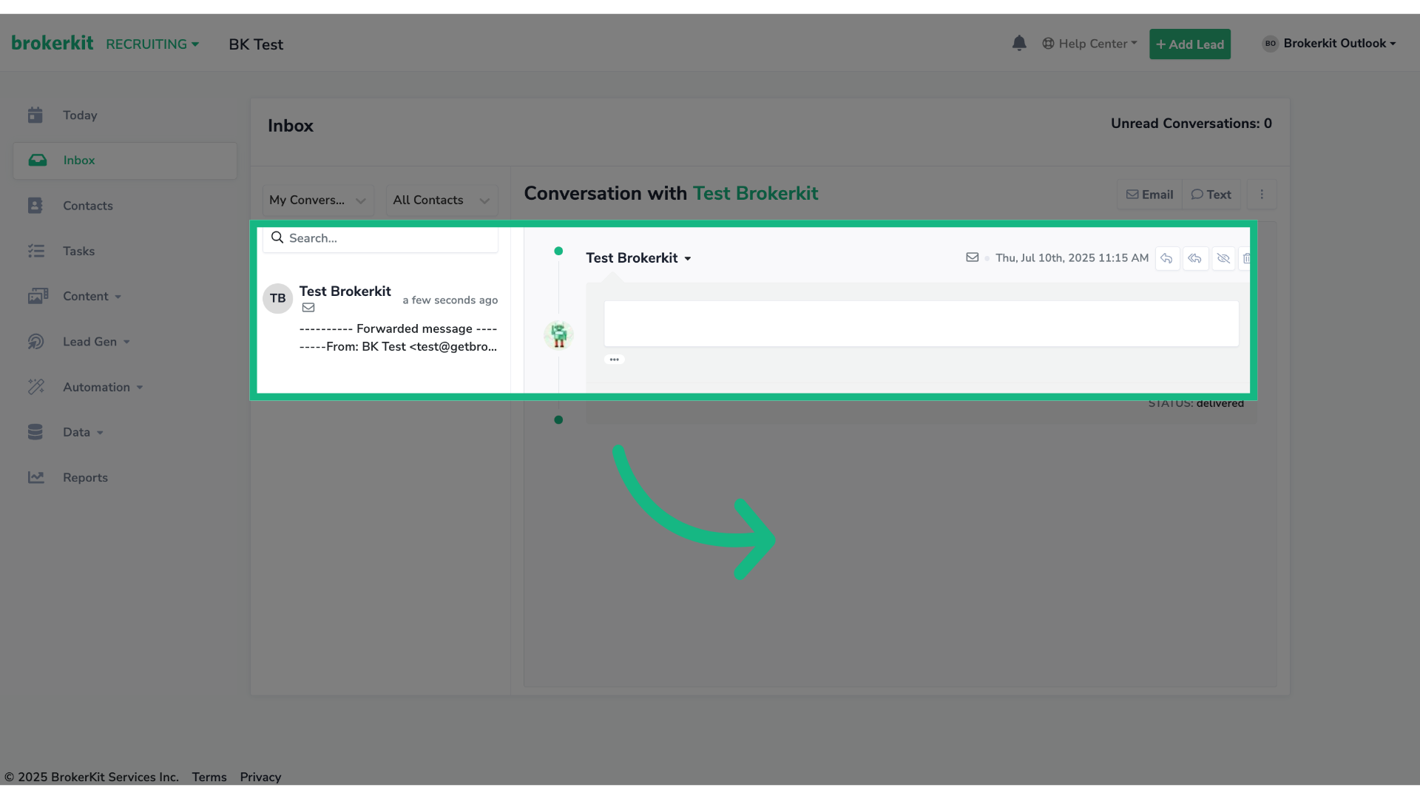This screenshot has width=1420, height=799.
Task: Open the My Conversations filter dropdown
Action: pyautogui.click(x=318, y=200)
